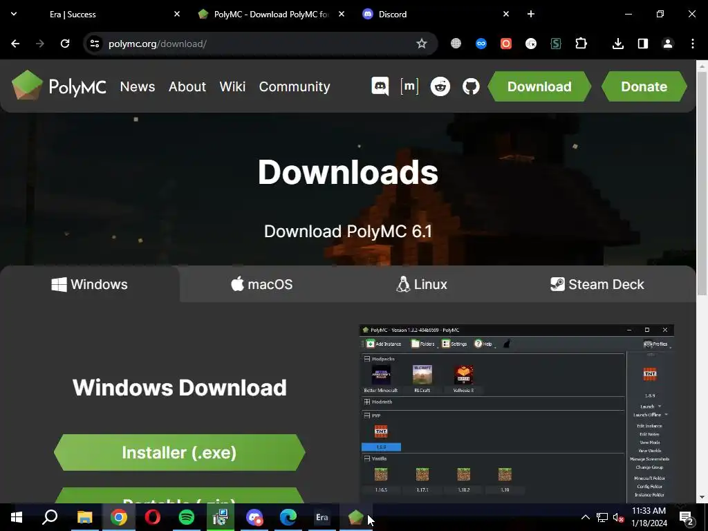The image size is (708, 531).
Task: Click the green S extension icon
Action: (556, 44)
